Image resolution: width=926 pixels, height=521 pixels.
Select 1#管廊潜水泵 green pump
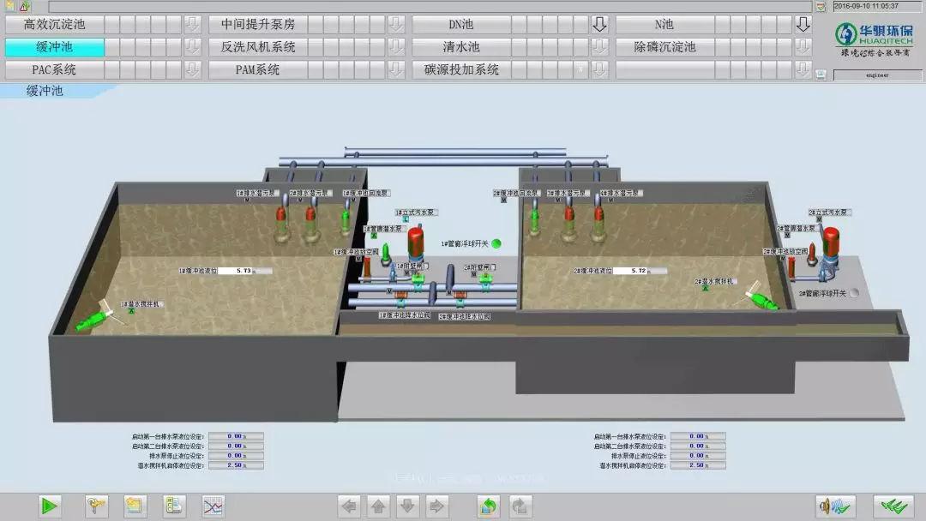click(x=386, y=254)
